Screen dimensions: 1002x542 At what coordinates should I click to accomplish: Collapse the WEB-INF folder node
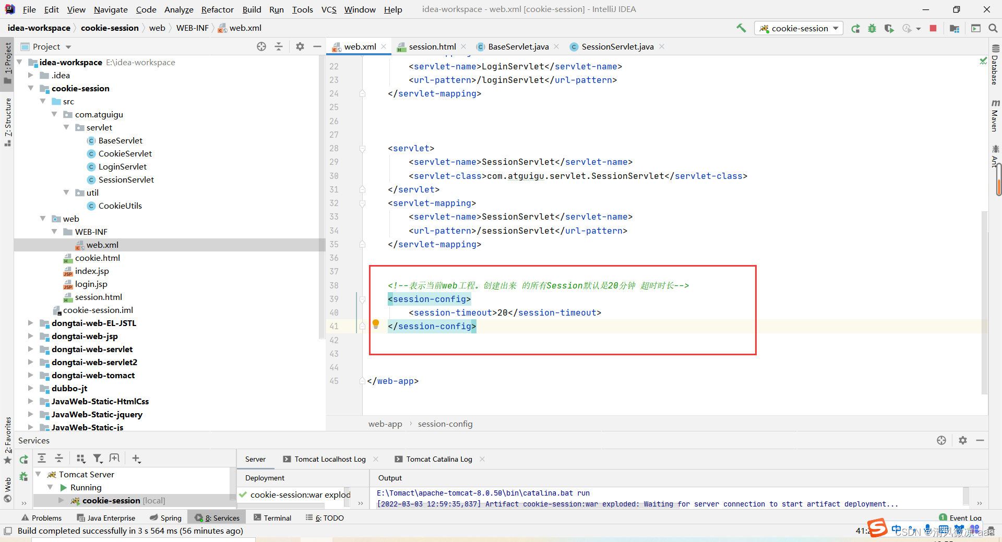(54, 232)
